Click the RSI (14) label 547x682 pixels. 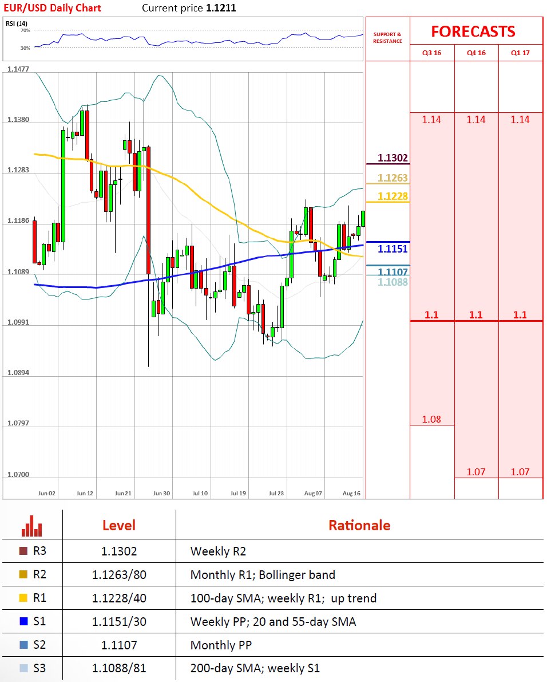pyautogui.click(x=17, y=23)
